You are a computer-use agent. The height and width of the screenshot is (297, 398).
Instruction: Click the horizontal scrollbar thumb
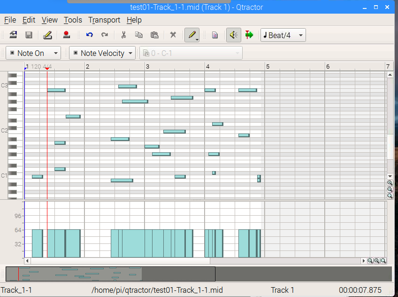tap(120, 261)
